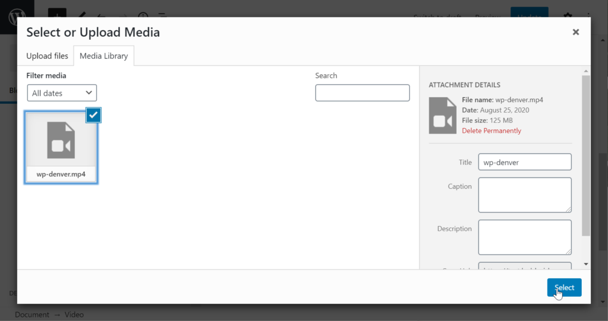Viewport: 608px width, 321px height.
Task: Click into the Caption text area
Action: tap(524, 195)
